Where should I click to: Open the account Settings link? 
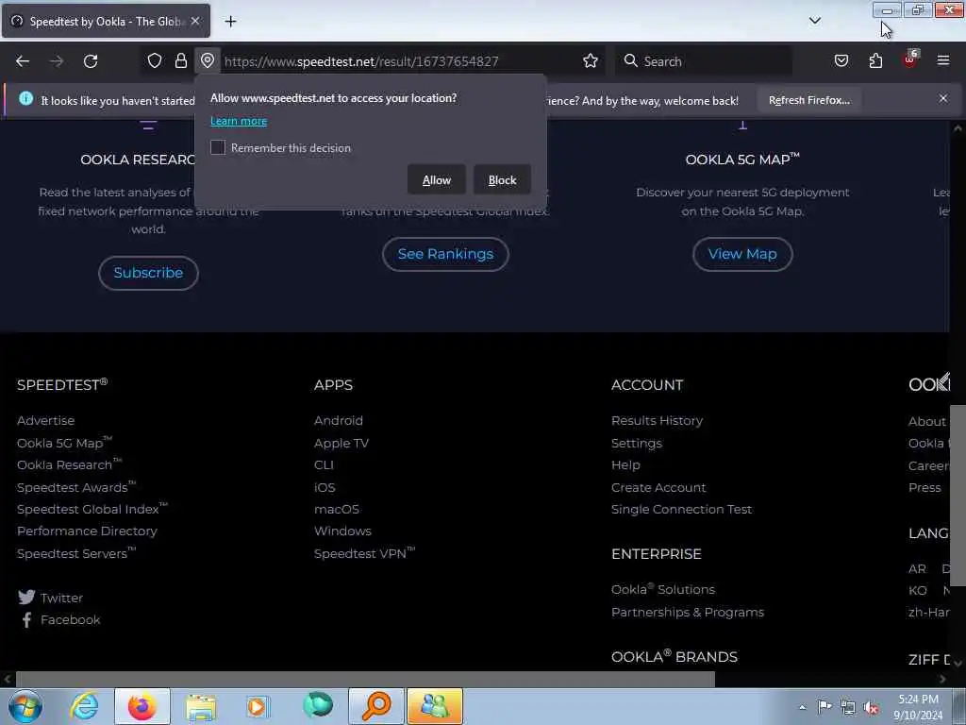[x=637, y=444]
